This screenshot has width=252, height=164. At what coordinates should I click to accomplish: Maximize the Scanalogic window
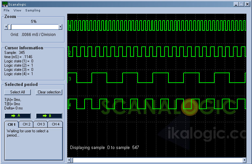[242, 4]
